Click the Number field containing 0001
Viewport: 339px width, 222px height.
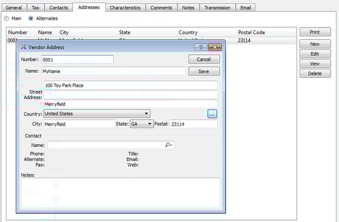77,59
